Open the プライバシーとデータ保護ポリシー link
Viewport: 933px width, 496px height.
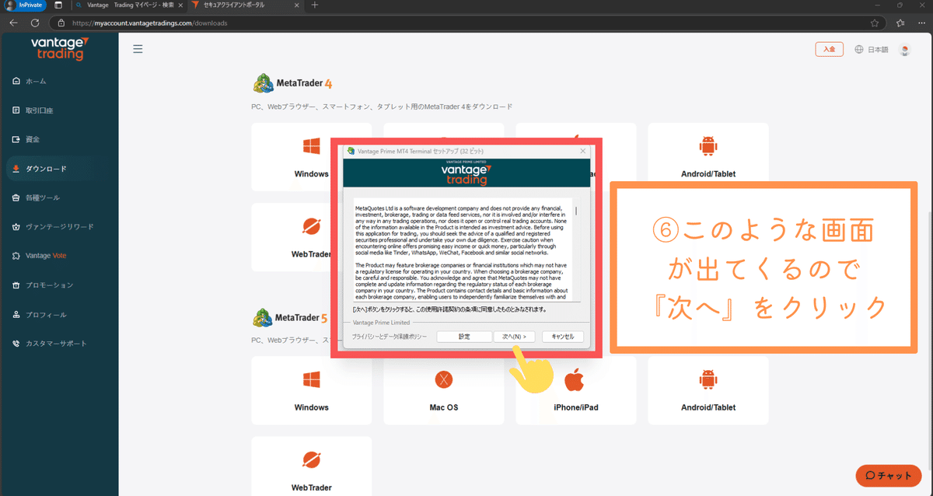pyautogui.click(x=389, y=337)
